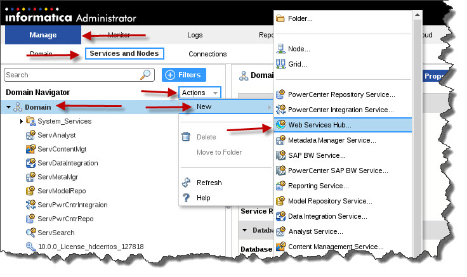
Task: Expand the System_Services folder
Action: pyautogui.click(x=21, y=121)
